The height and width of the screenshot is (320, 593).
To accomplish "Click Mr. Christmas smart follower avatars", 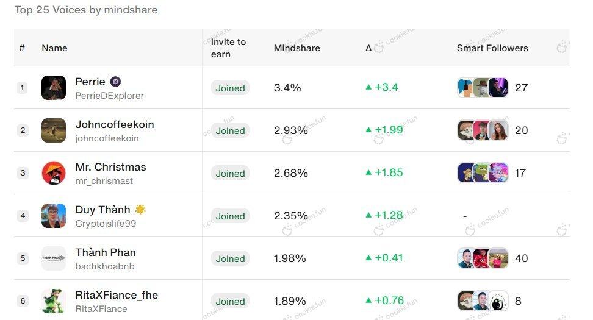I will click(483, 173).
